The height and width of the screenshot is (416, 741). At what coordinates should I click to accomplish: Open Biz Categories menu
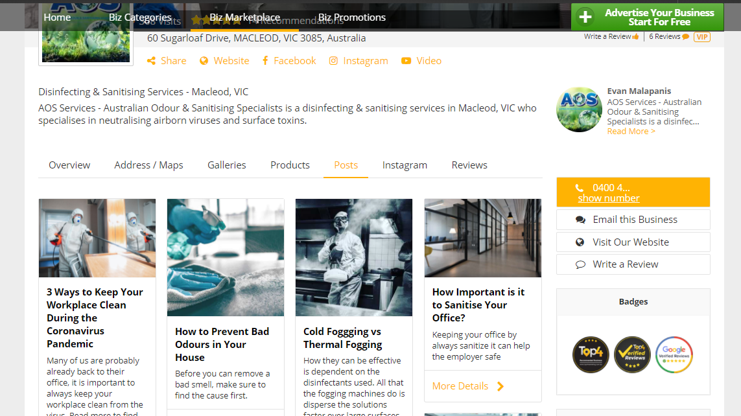tap(140, 17)
